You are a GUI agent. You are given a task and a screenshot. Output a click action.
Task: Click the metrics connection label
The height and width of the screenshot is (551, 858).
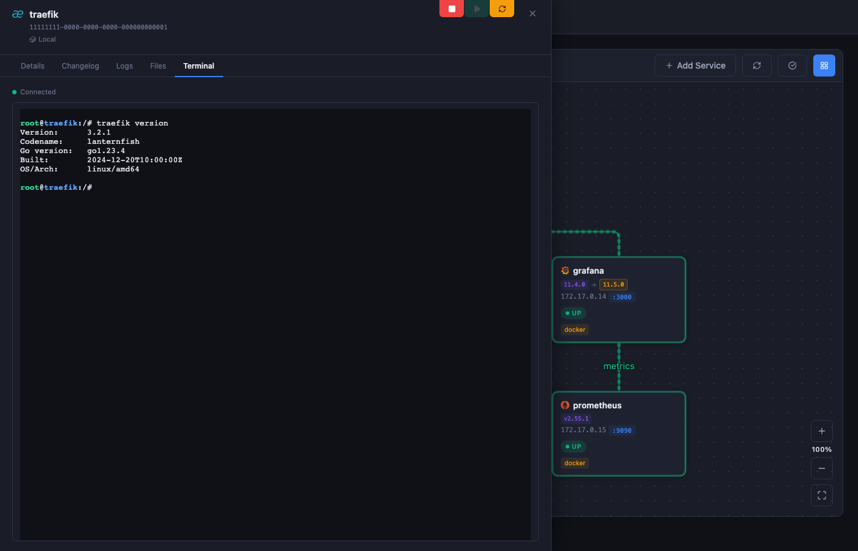click(619, 366)
